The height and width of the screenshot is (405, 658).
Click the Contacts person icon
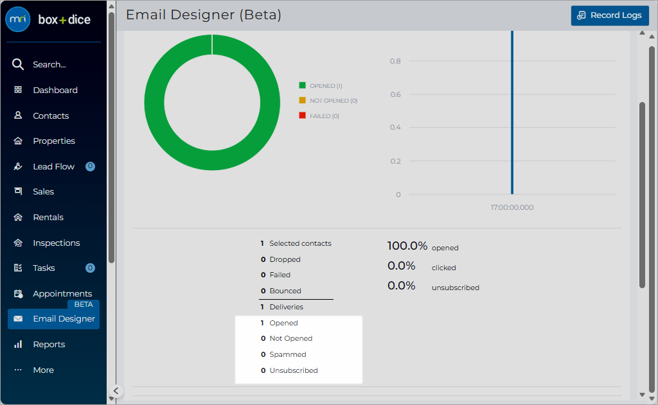[18, 116]
